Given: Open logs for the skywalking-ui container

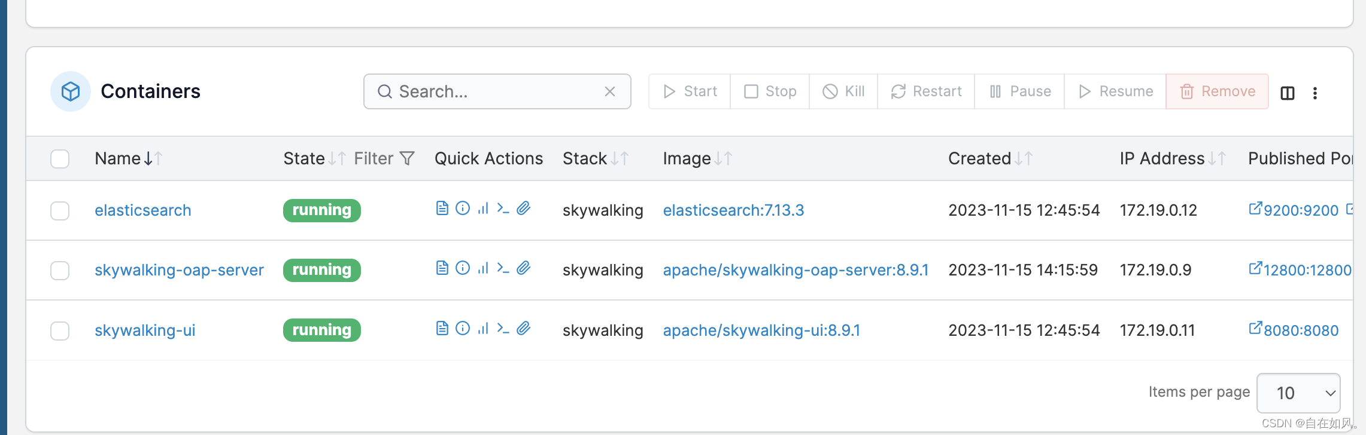Looking at the screenshot, I should [x=442, y=328].
